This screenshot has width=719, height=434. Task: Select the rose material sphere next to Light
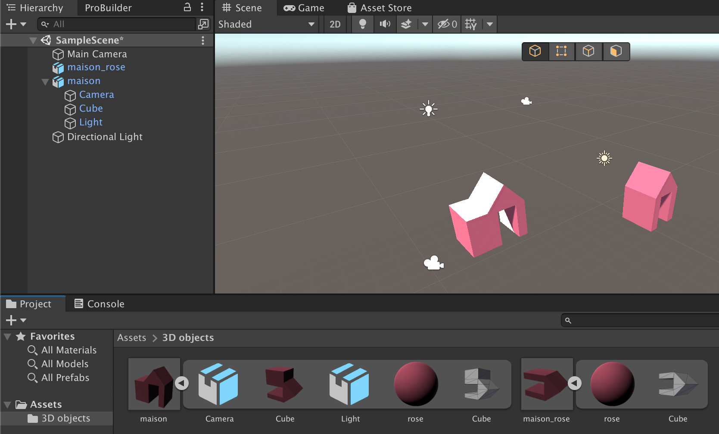tap(416, 384)
